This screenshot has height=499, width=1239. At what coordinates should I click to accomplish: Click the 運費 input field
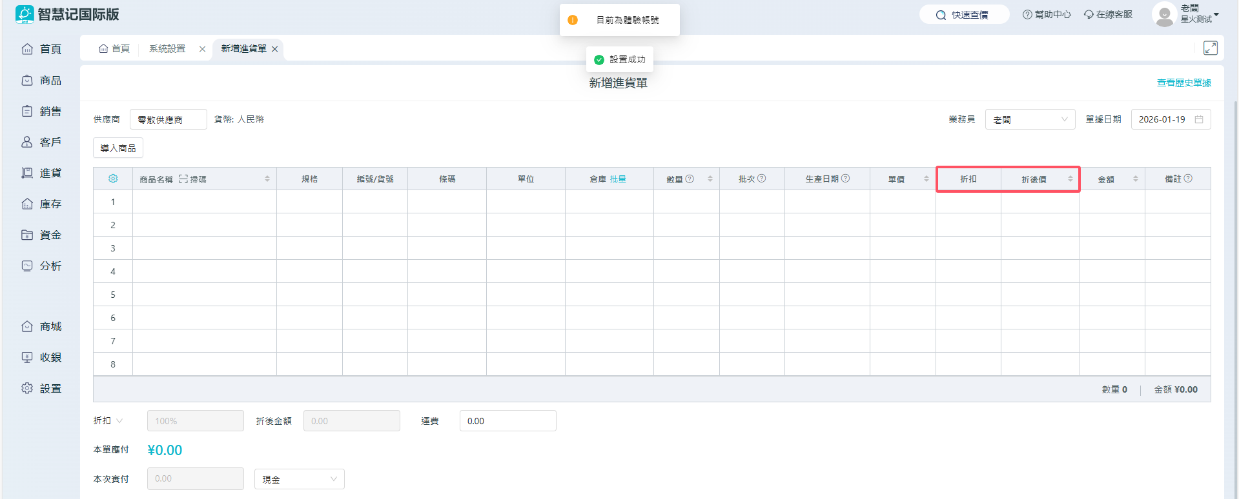[507, 421]
